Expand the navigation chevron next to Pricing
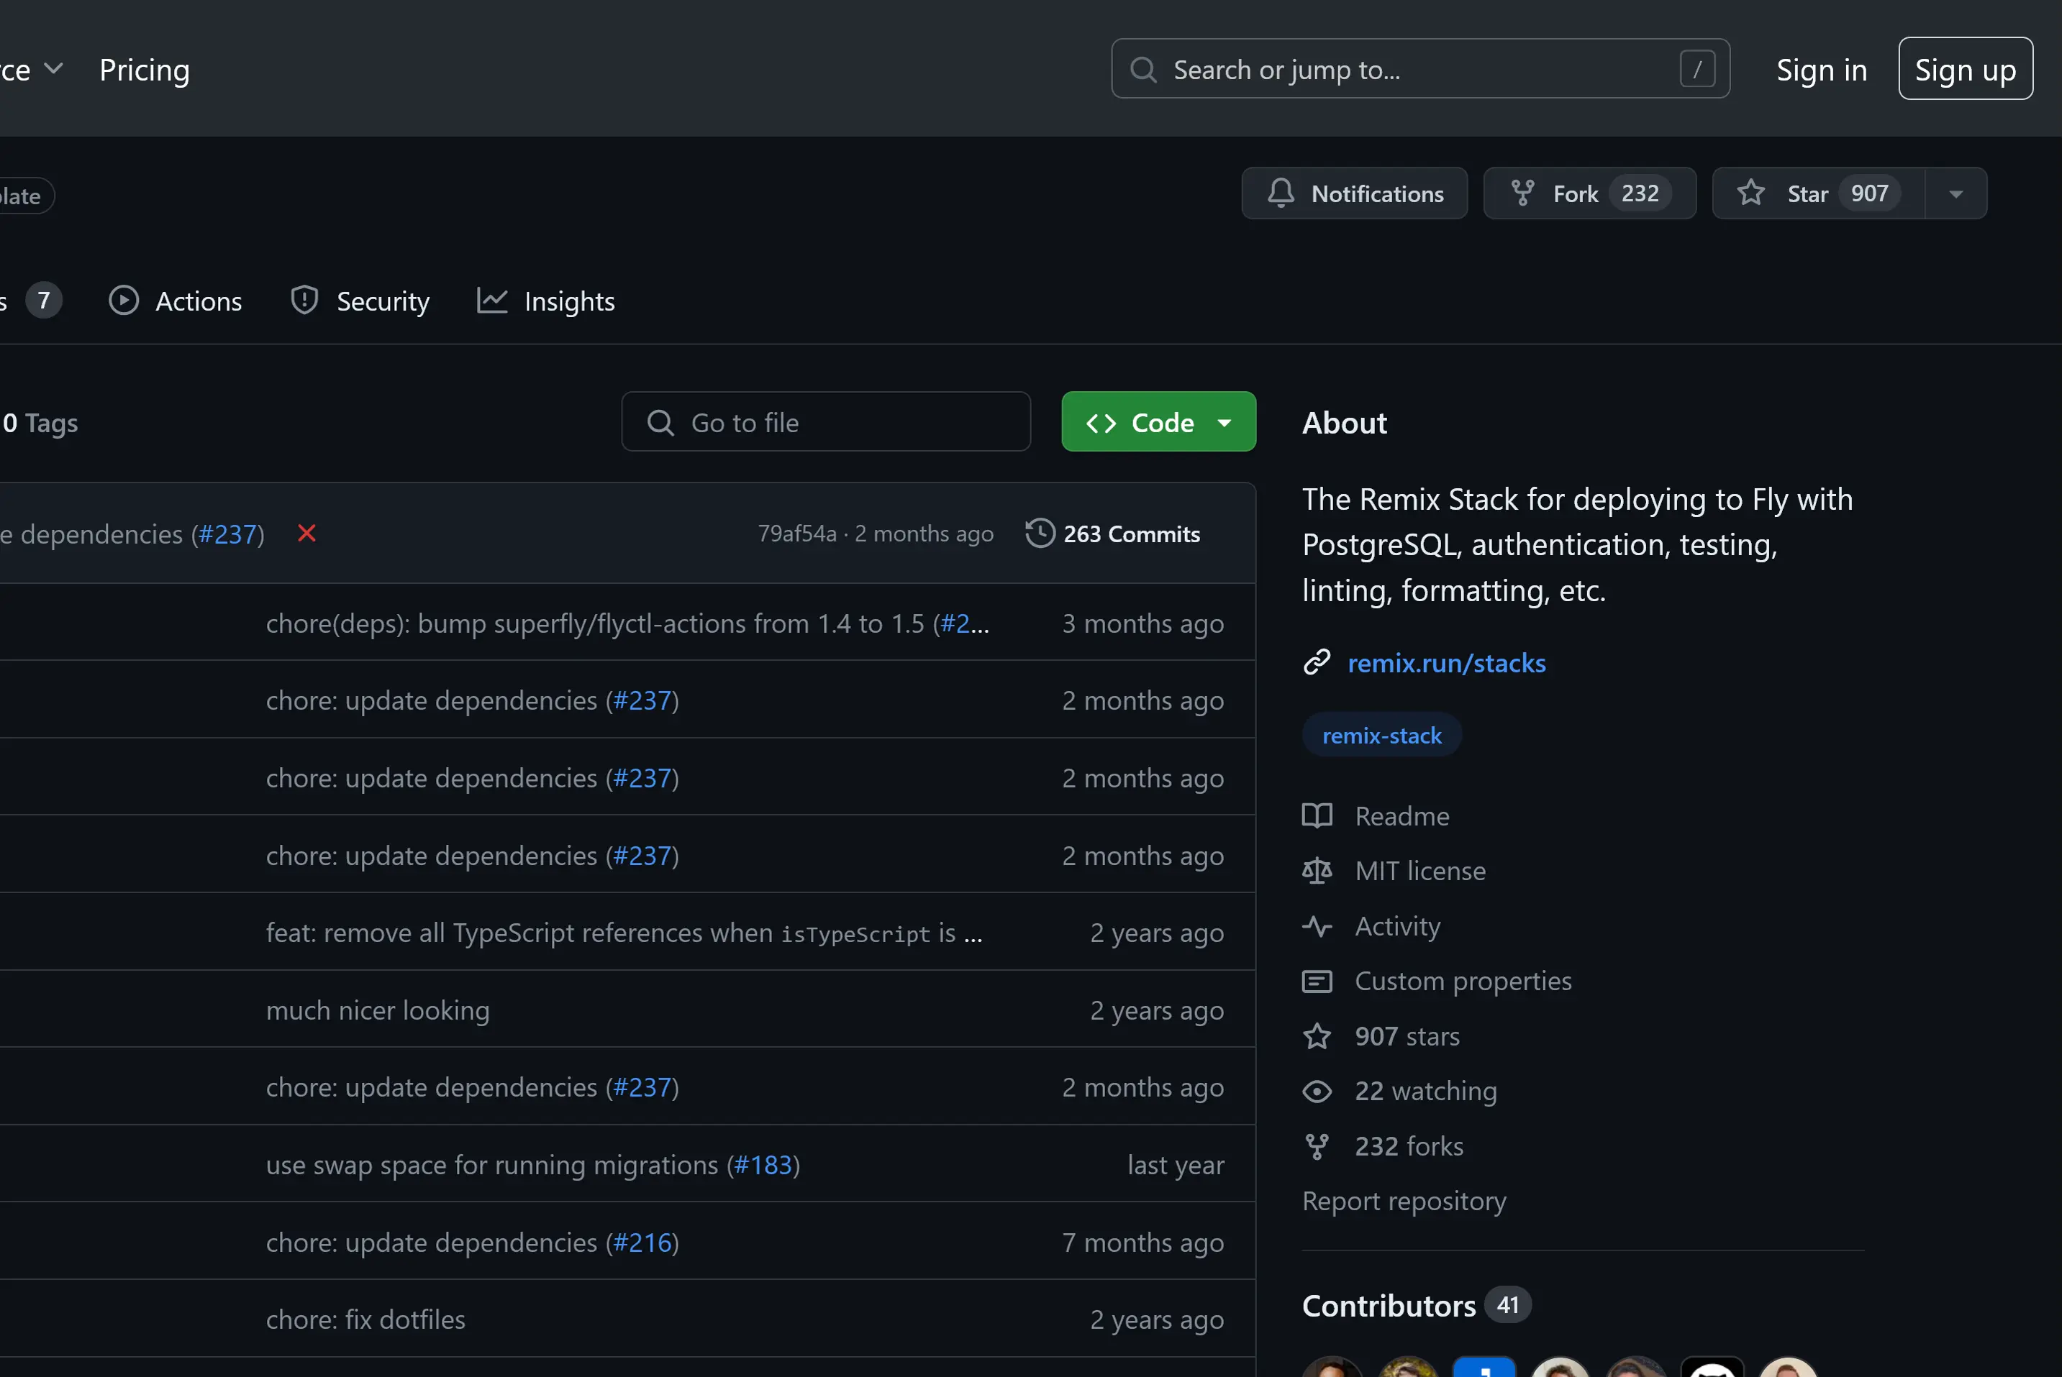Viewport: 2067px width, 1377px height. (53, 68)
